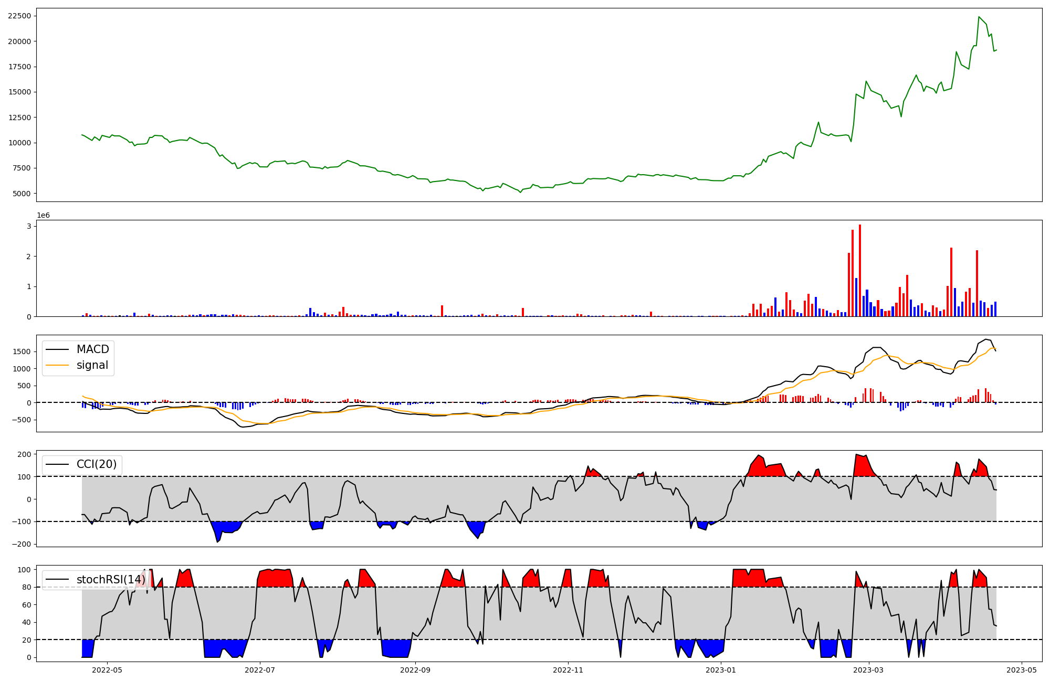Click the 1e6 volume scale label

(43, 215)
